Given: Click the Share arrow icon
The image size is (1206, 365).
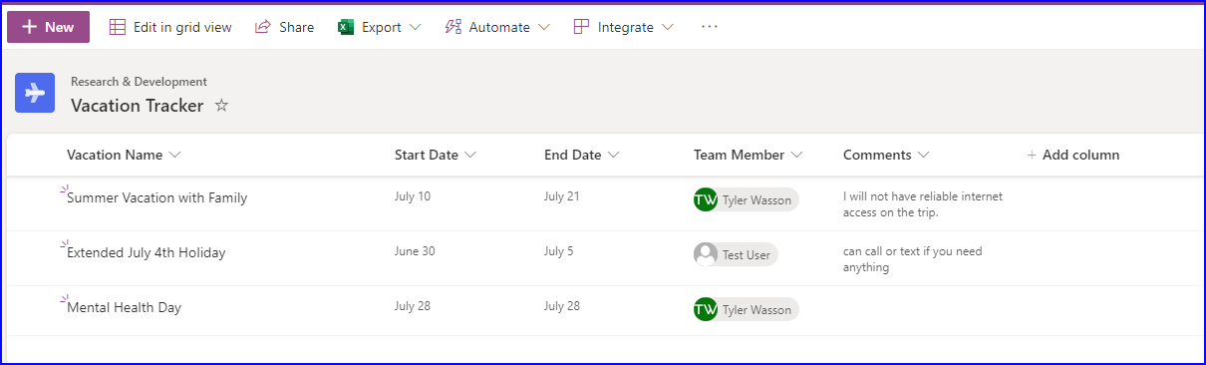Looking at the screenshot, I should pyautogui.click(x=263, y=27).
